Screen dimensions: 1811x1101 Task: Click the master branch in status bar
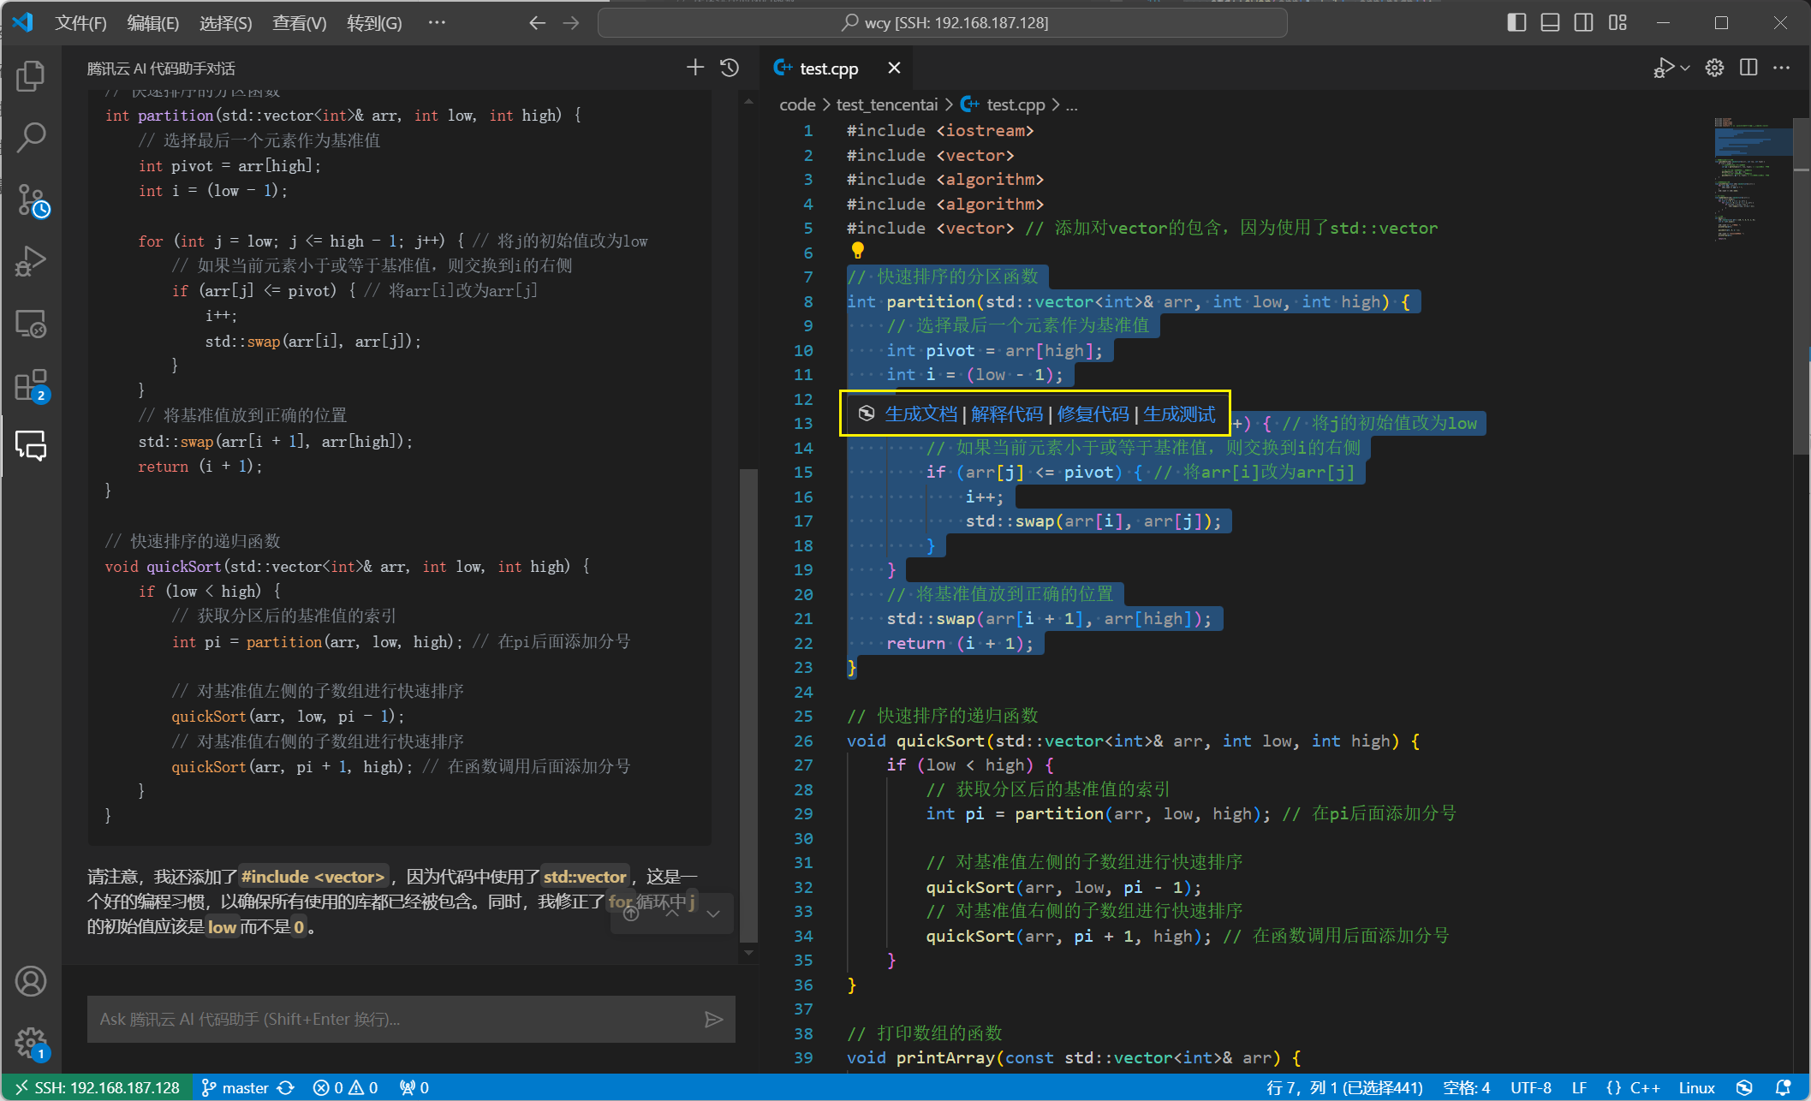pyautogui.click(x=235, y=1087)
